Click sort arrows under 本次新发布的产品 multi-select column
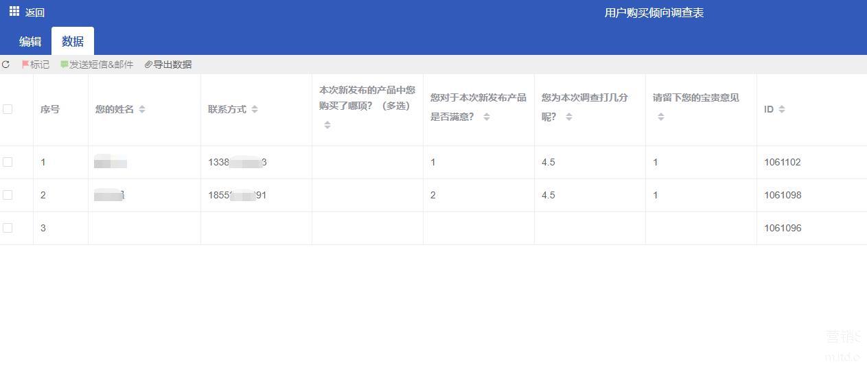The image size is (867, 370). point(327,125)
